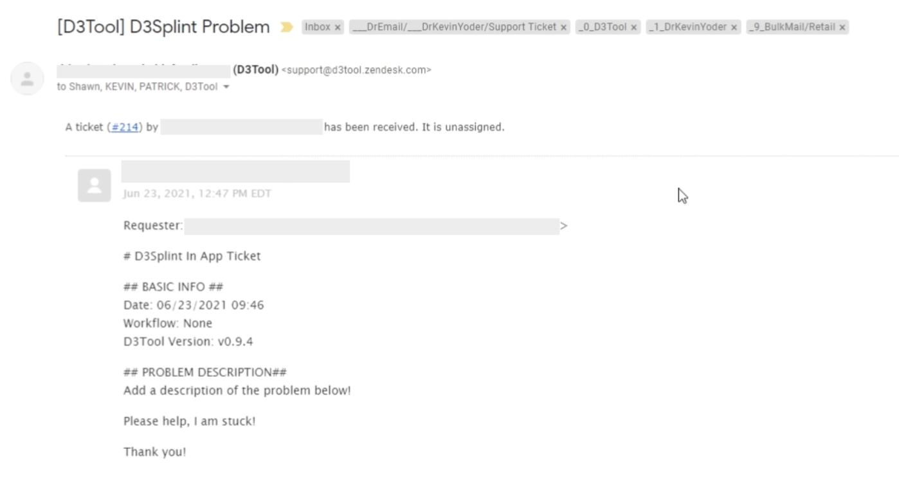Screen dimensions: 899x499
Task: Click 'has been received. It is unassigned.' text
Action: pos(414,127)
